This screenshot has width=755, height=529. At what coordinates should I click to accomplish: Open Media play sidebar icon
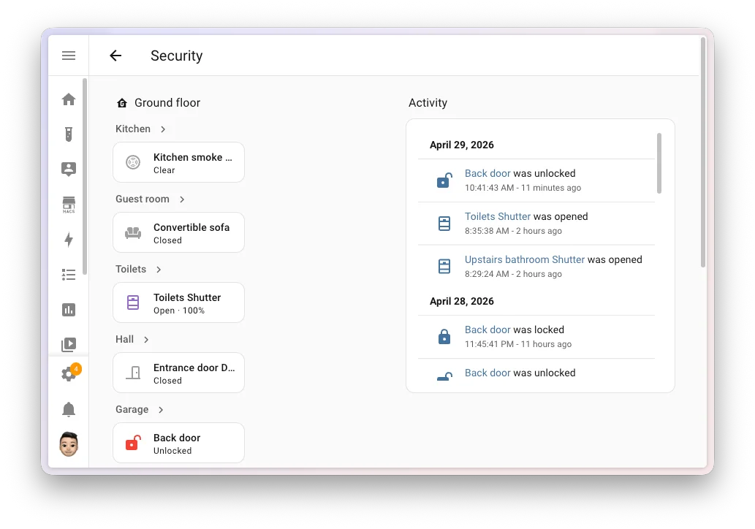click(69, 345)
